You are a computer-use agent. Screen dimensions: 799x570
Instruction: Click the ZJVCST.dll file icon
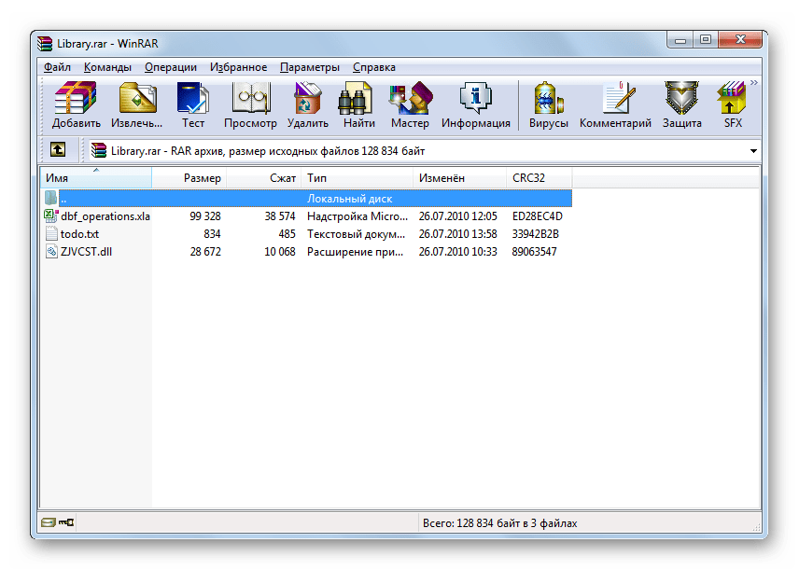(51, 251)
